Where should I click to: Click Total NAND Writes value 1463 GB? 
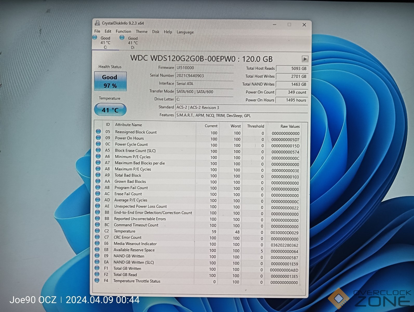pyautogui.click(x=292, y=84)
